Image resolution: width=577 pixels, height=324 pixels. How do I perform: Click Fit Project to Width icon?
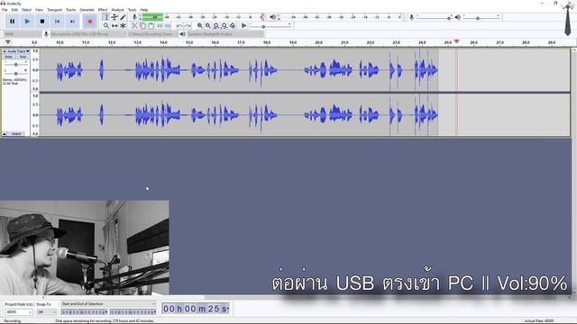[x=224, y=26]
